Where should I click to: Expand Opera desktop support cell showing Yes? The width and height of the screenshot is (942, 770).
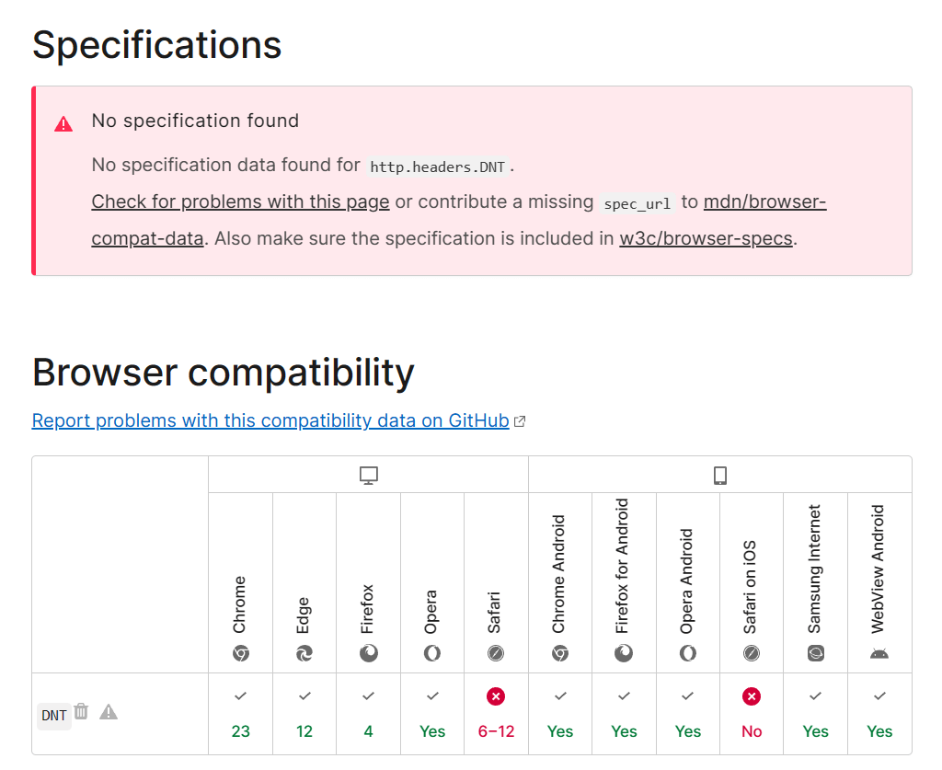click(x=432, y=714)
